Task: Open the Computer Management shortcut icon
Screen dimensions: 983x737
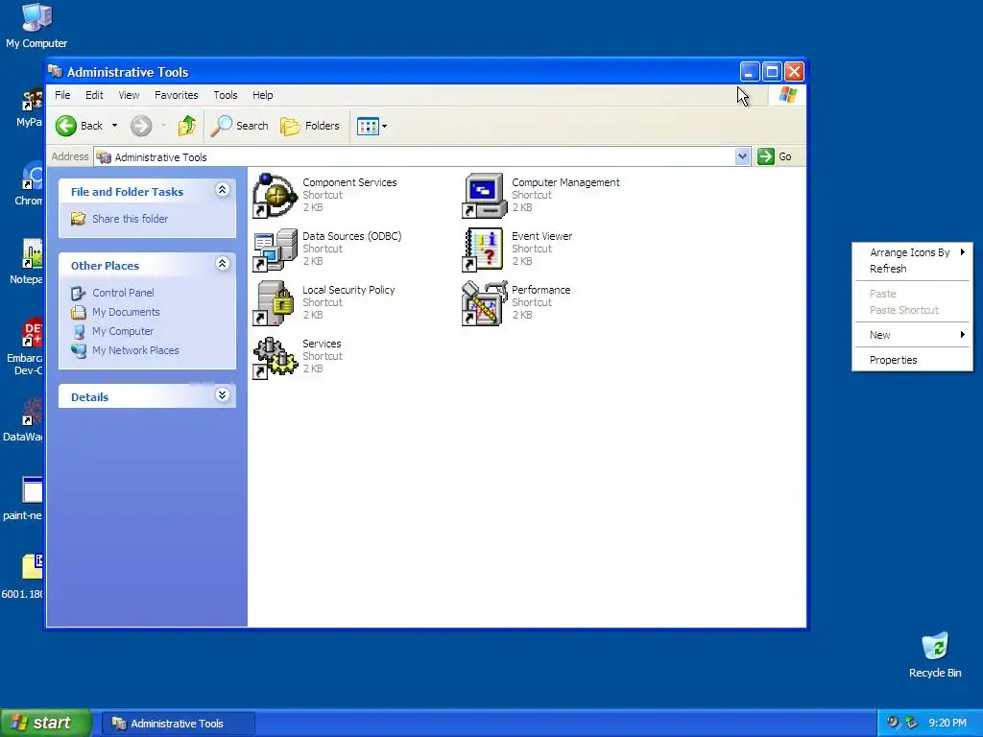Action: tap(484, 196)
